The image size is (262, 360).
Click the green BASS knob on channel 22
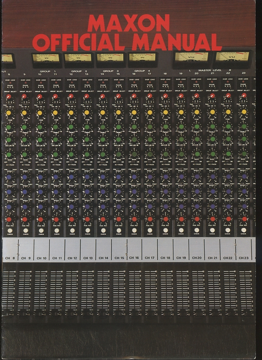228,154
